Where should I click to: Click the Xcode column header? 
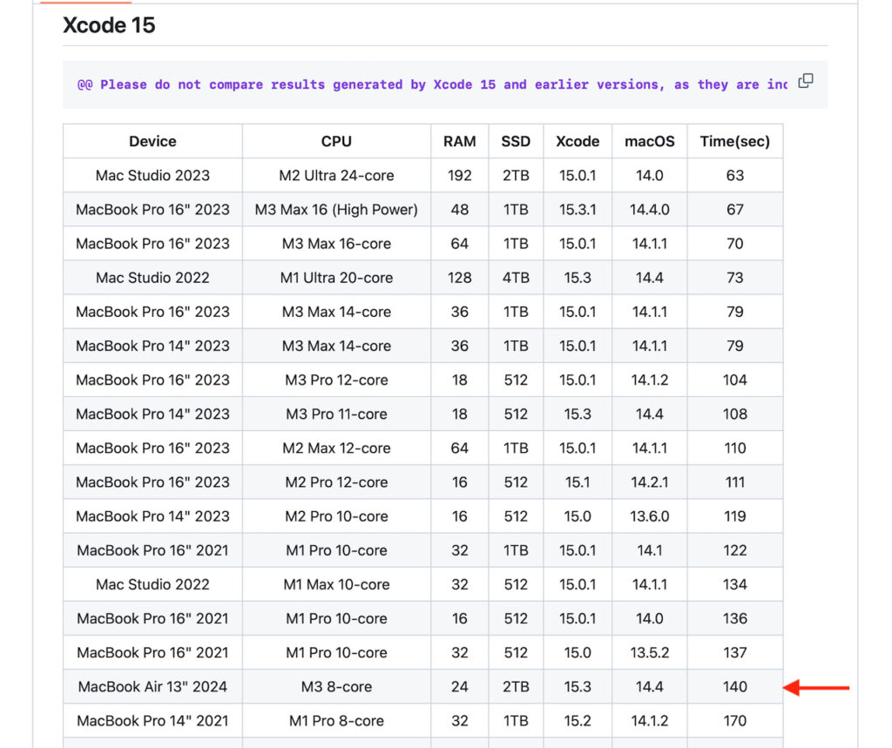pos(578,141)
